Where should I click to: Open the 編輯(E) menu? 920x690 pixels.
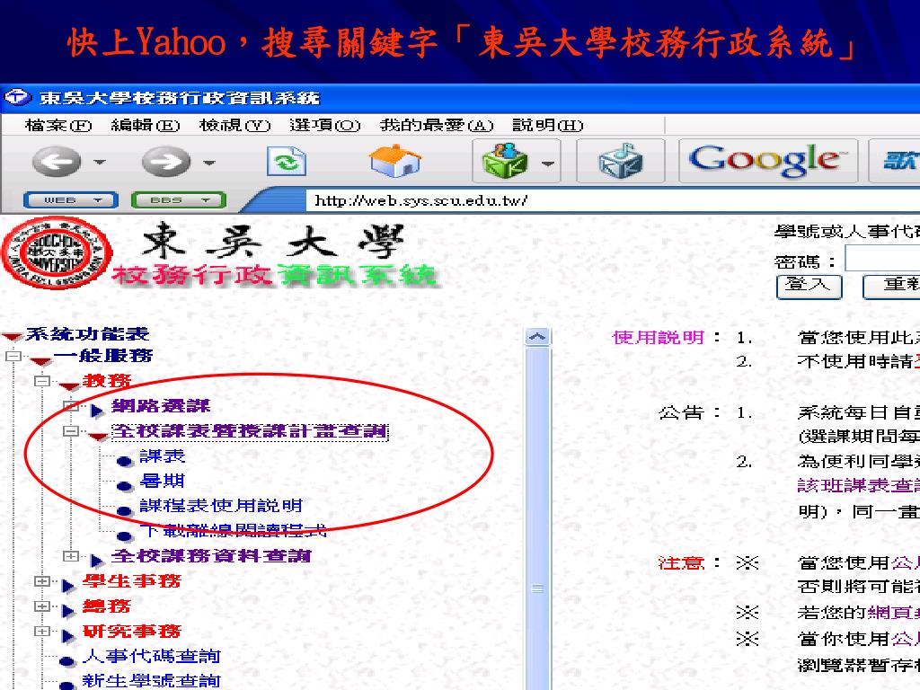click(145, 125)
